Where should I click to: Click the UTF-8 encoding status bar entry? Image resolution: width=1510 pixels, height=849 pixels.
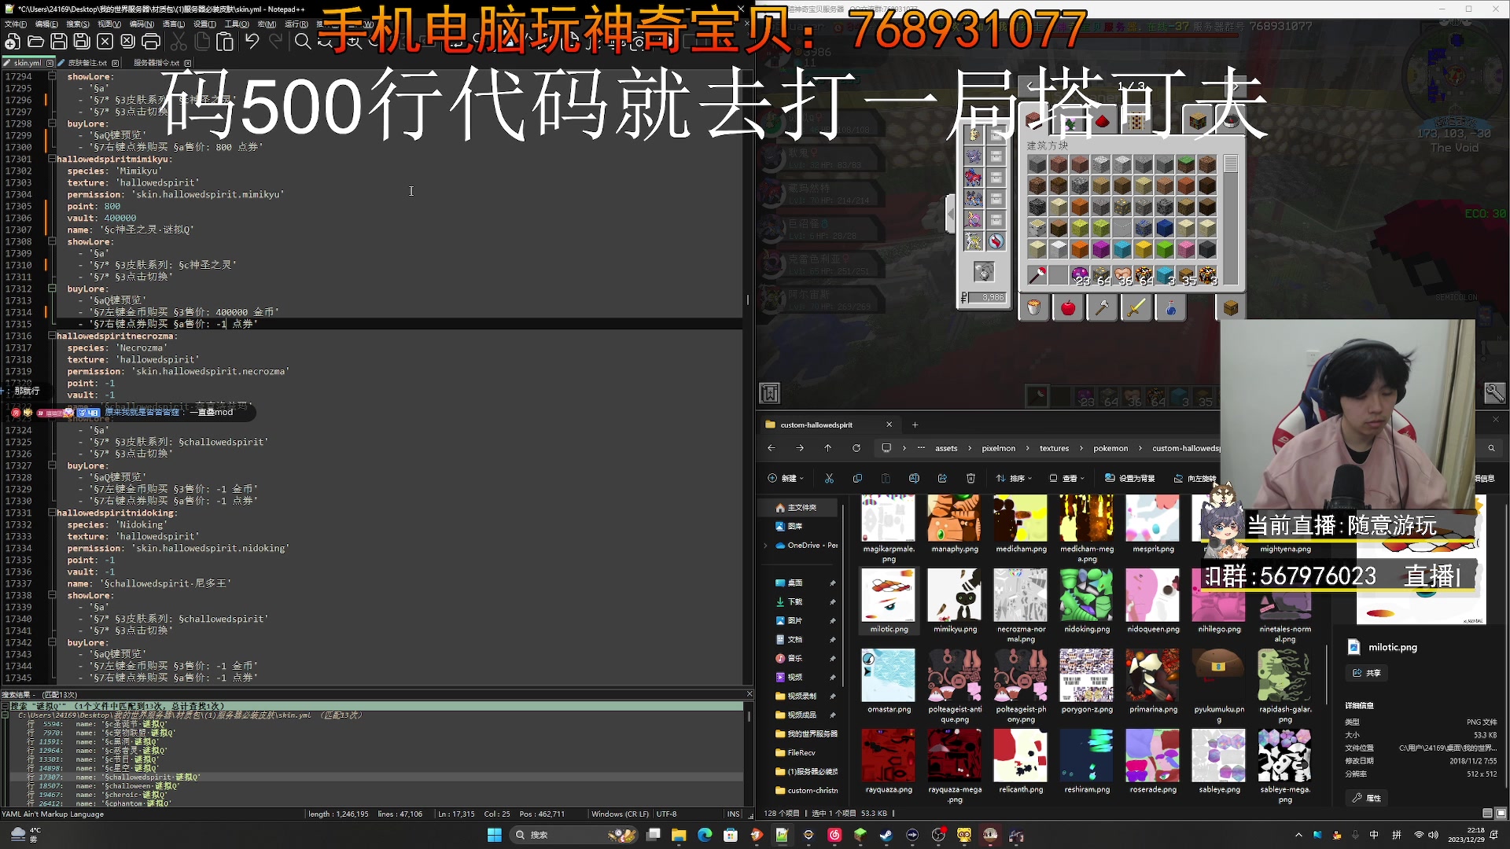click(x=666, y=814)
